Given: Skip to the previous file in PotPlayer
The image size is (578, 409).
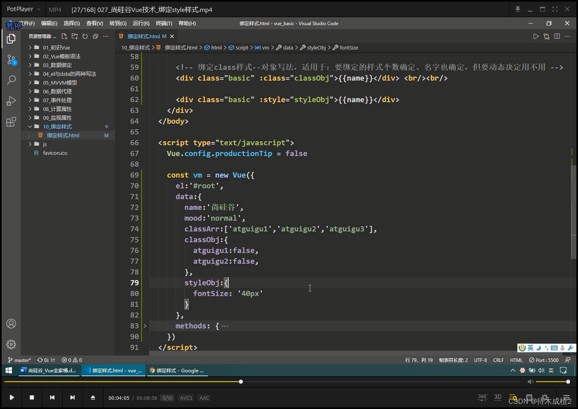Looking at the screenshot, I should tap(52, 397).
